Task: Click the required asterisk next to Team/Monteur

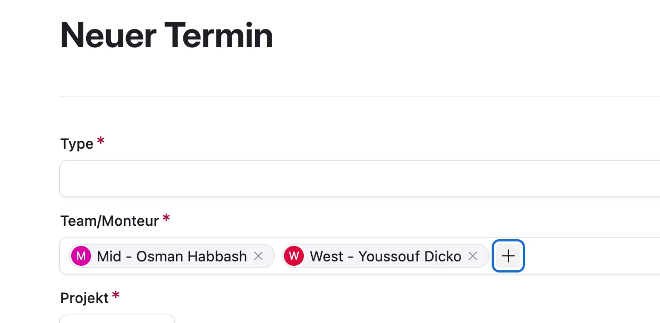Action: [x=166, y=218]
